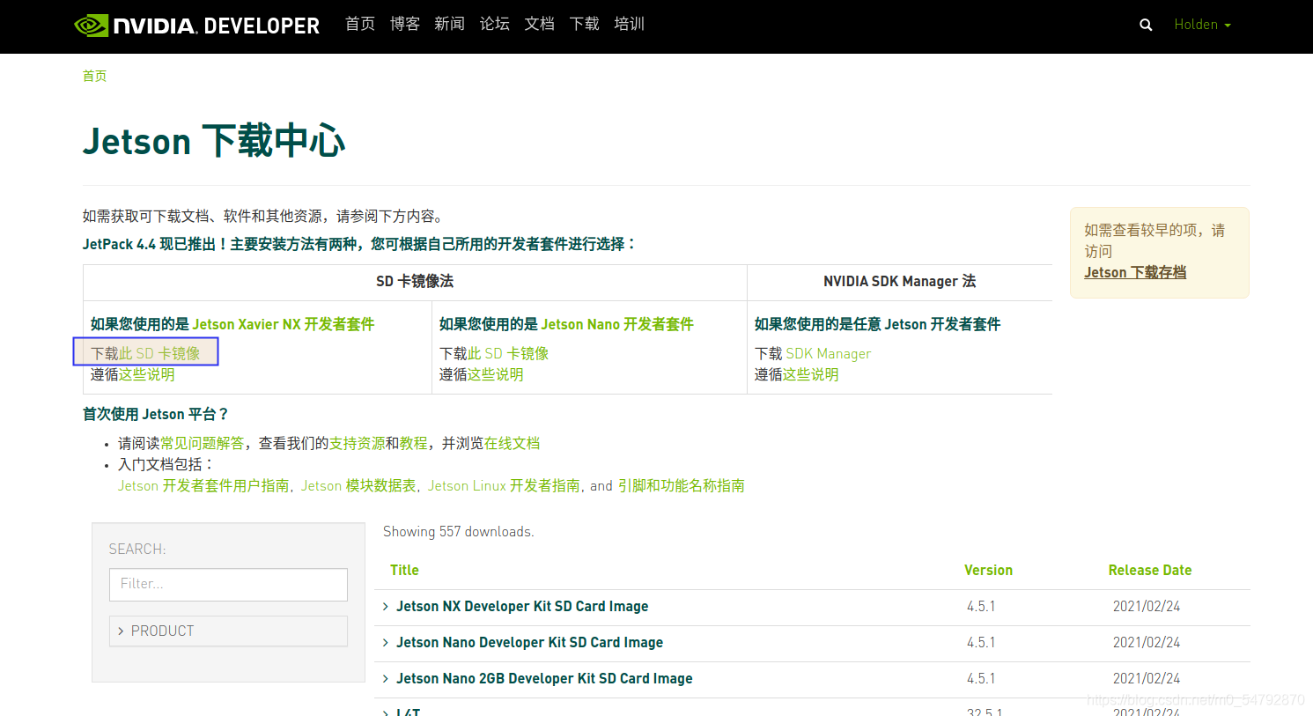
Task: Click the NVIDIA Developer logo
Action: tap(196, 26)
